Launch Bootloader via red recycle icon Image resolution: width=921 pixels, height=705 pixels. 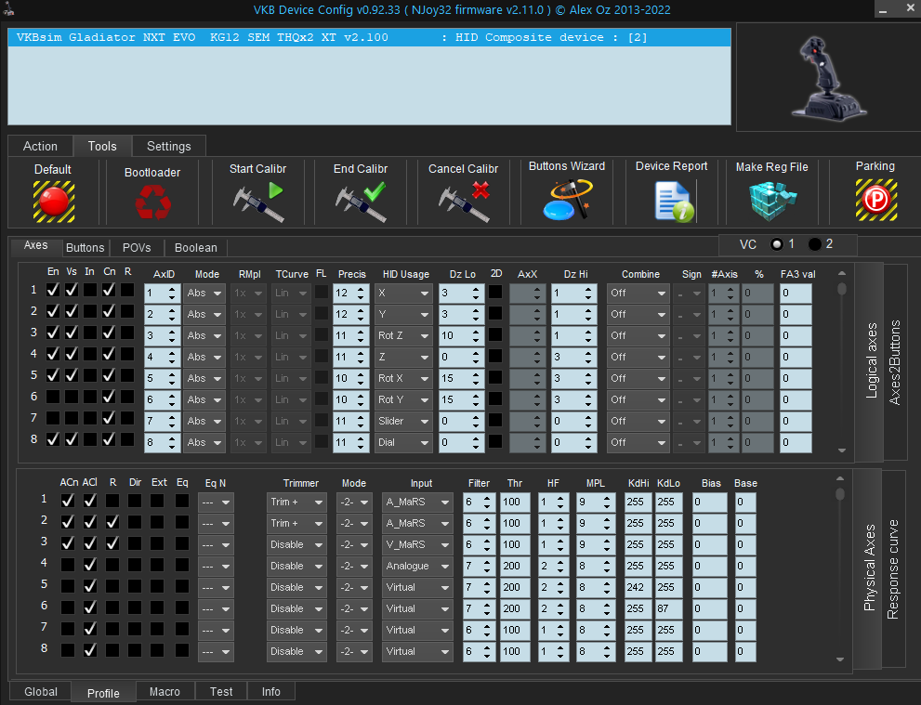[152, 202]
